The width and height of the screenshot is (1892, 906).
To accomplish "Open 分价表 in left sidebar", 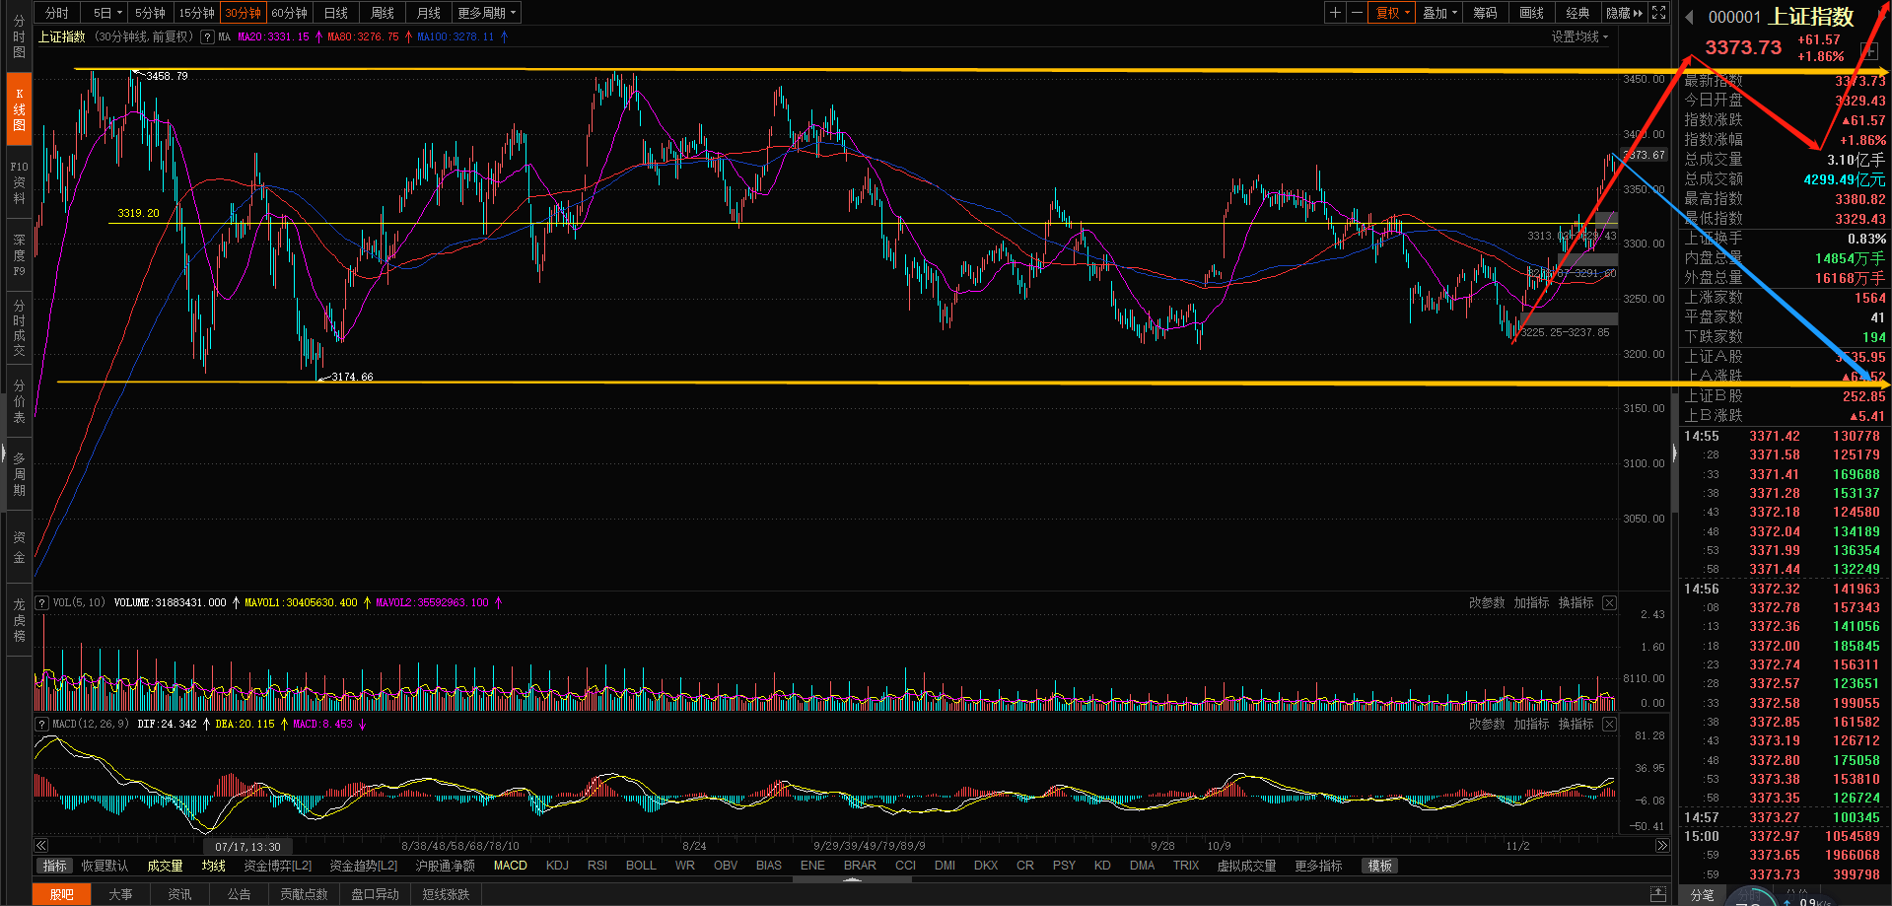I will click(x=19, y=401).
